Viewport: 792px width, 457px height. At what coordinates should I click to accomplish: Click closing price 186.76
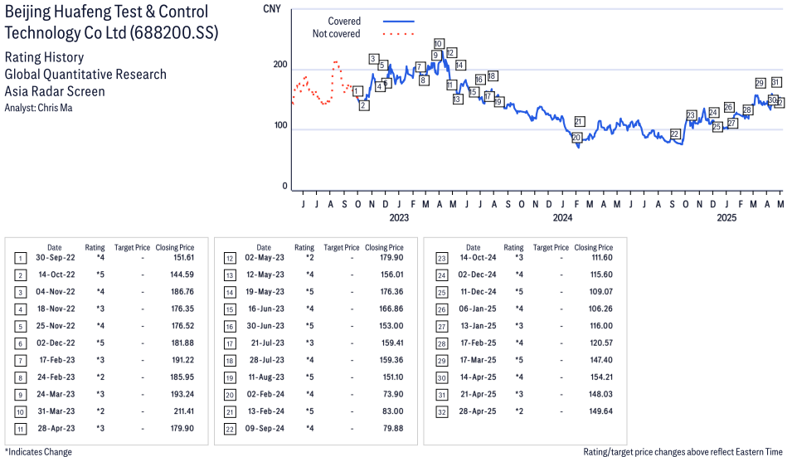[x=182, y=292]
